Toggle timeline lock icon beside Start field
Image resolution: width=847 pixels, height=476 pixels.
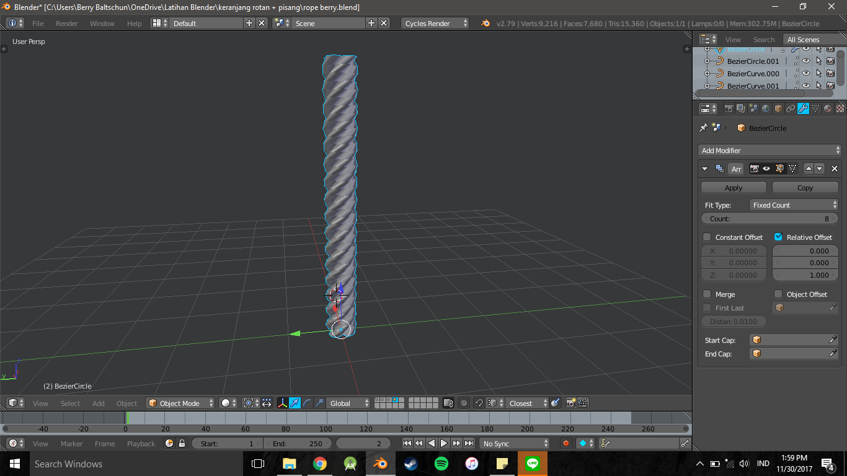[x=182, y=443]
